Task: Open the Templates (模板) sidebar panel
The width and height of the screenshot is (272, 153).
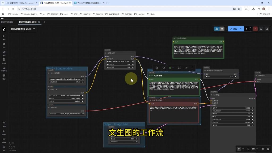Action: pyautogui.click(x=4, y=77)
